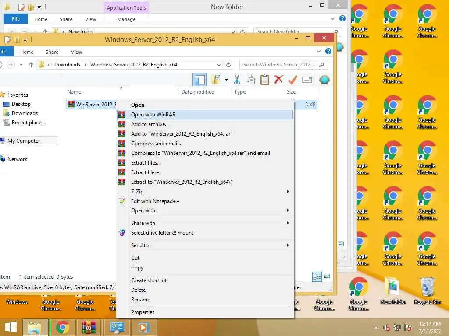Screen dimensions: 449x336
Task: Select Extract to "WinServer_2012_R2_English_x64\"
Action: [205, 182]
